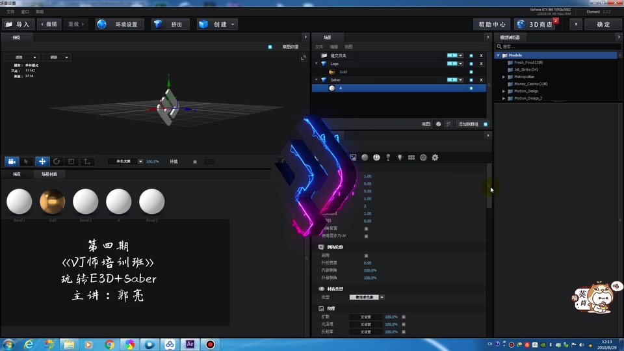
Task: Open the 窗口 window menu
Action: 25,12
